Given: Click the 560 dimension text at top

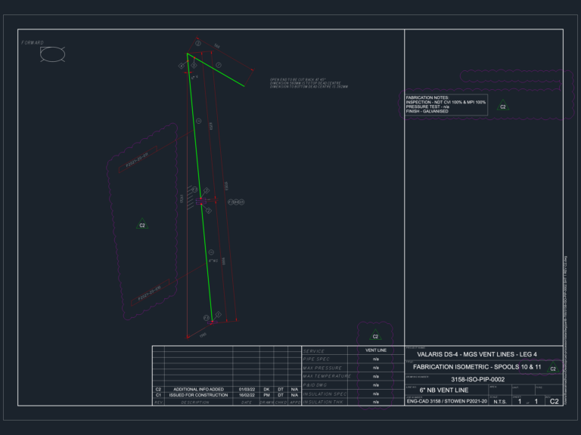Looking at the screenshot, I should coord(217,46).
